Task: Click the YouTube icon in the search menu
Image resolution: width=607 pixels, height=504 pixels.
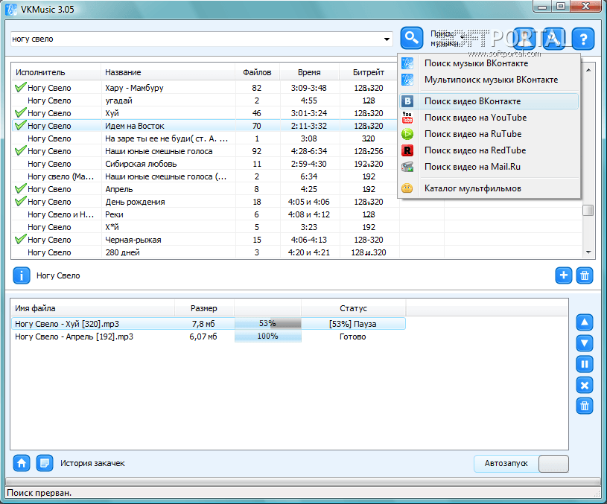Action: click(x=407, y=118)
